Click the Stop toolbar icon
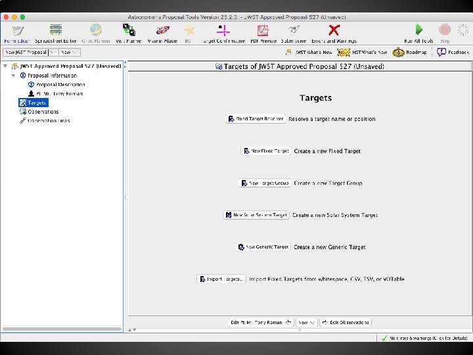473x355 pixels. click(445, 34)
